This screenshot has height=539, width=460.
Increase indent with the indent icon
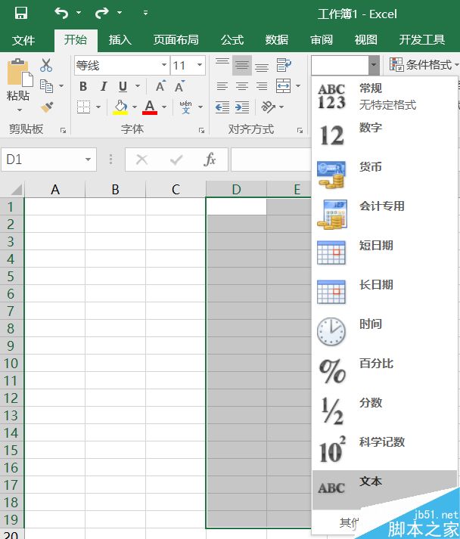(x=242, y=107)
